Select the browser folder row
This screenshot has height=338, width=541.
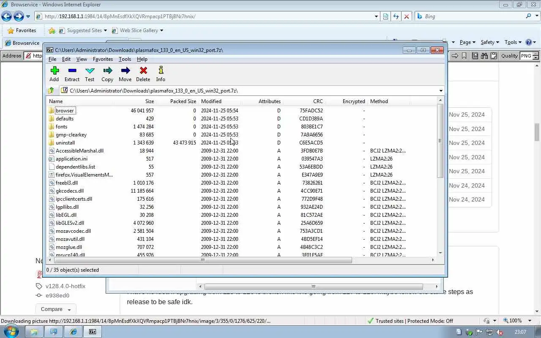(241, 111)
